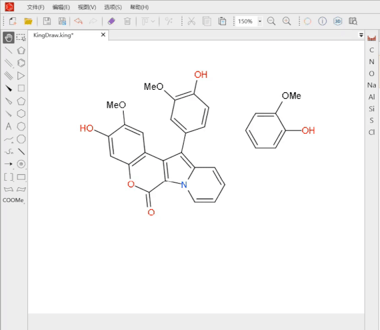The image size is (380, 330).
Task: Click the OMe label on the guaiacol fragment
Action: tap(291, 96)
